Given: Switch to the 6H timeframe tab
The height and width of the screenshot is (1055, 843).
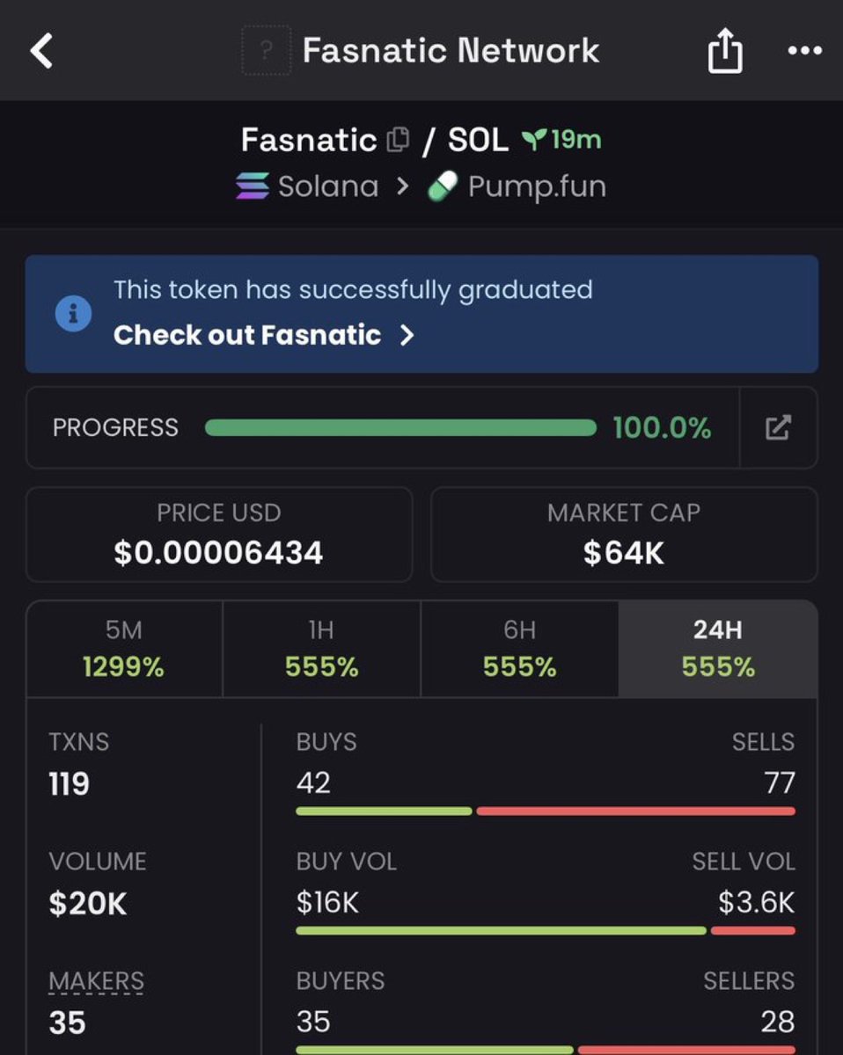Looking at the screenshot, I should (520, 649).
